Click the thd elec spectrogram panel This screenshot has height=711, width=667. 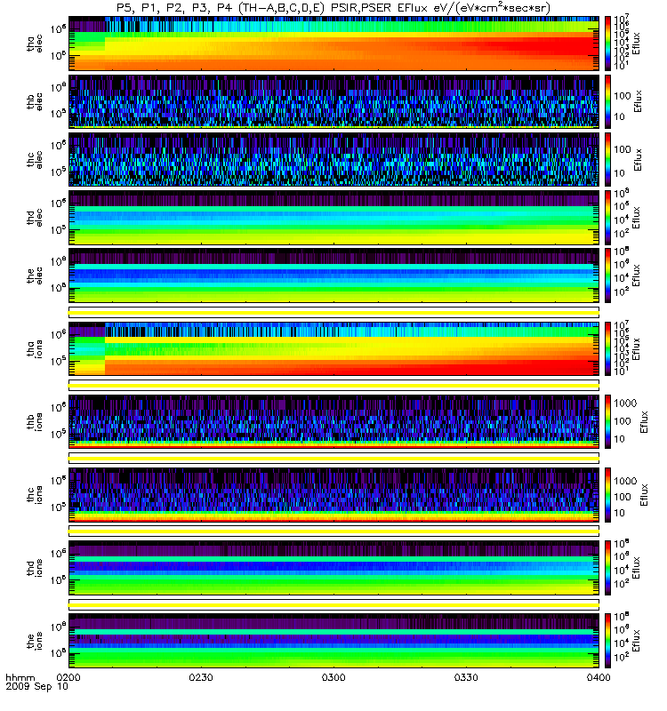(334, 218)
